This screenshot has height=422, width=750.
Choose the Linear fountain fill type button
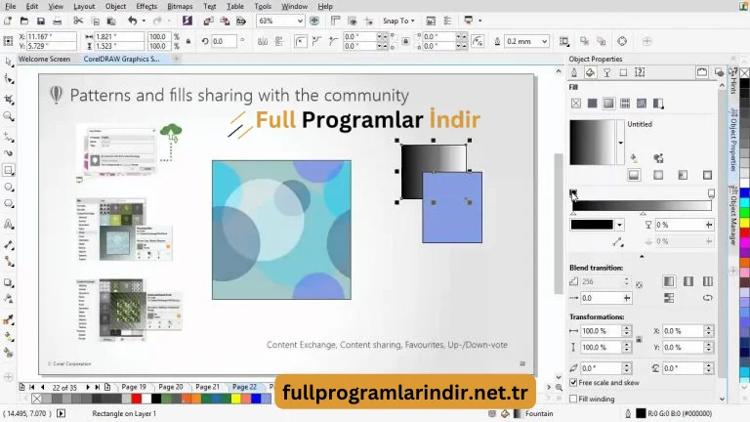pos(634,175)
